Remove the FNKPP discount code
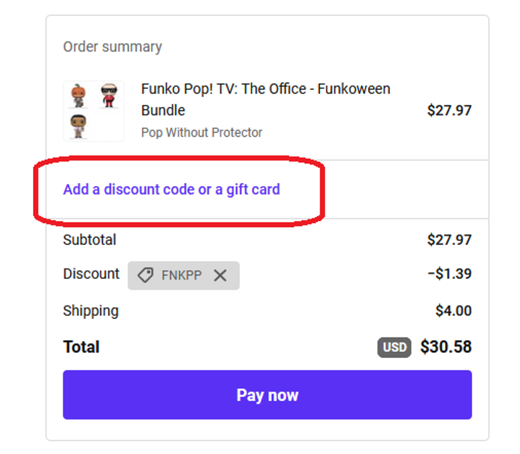Image resolution: width=520 pixels, height=454 pixels. coord(220,276)
